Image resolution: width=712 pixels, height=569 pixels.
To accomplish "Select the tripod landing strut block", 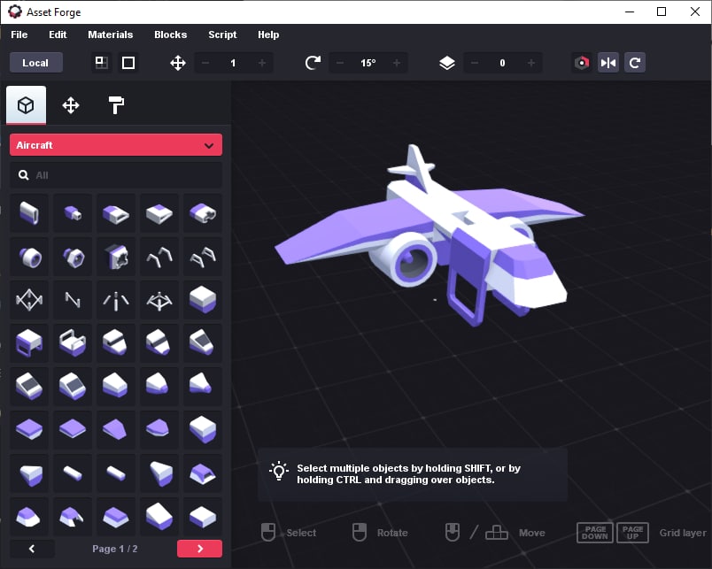I will point(116,300).
